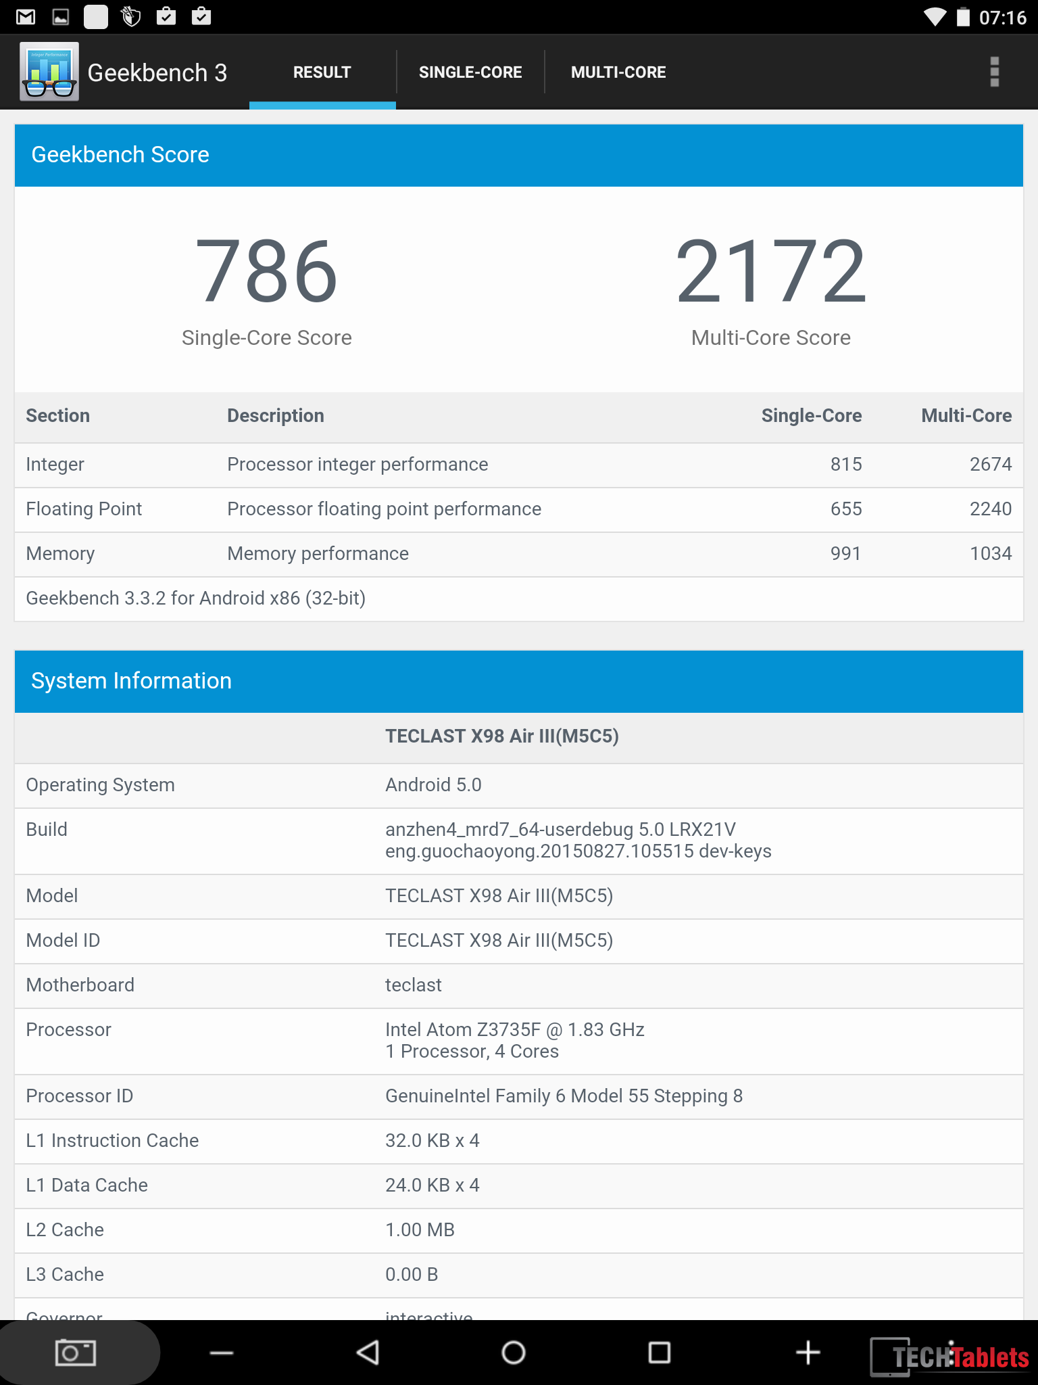
Task: Tap the screenshot camera button in navigation bar
Action: pyautogui.click(x=76, y=1353)
